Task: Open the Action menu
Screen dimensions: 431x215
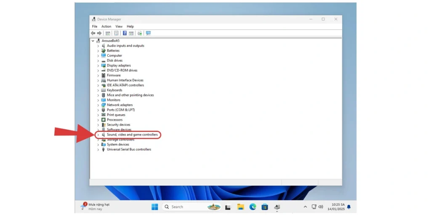Action: [x=106, y=26]
